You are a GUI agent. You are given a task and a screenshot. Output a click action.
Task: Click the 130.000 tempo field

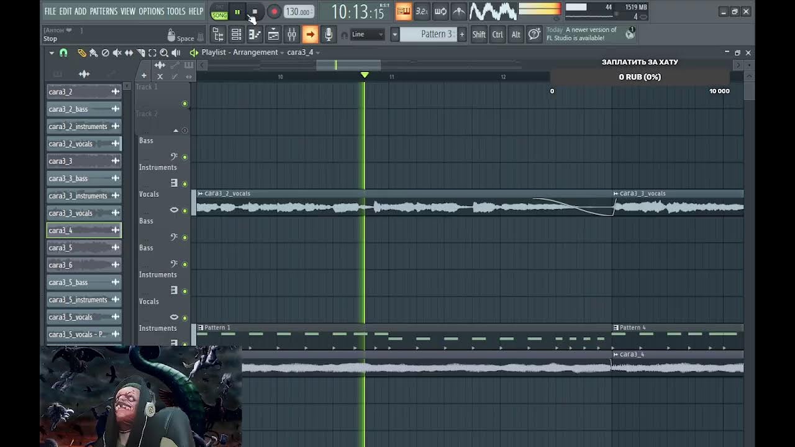pyautogui.click(x=299, y=12)
